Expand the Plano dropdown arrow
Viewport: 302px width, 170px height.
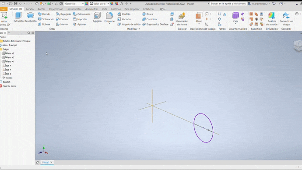click(x=199, y=24)
